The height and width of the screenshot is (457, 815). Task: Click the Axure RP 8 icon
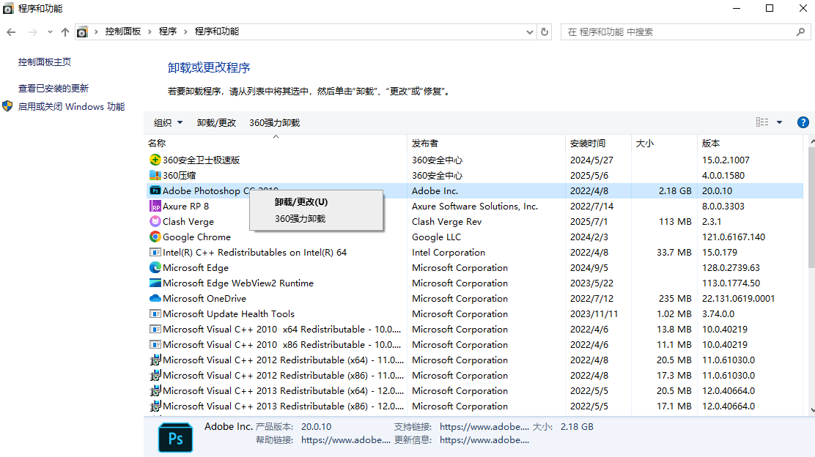click(155, 206)
